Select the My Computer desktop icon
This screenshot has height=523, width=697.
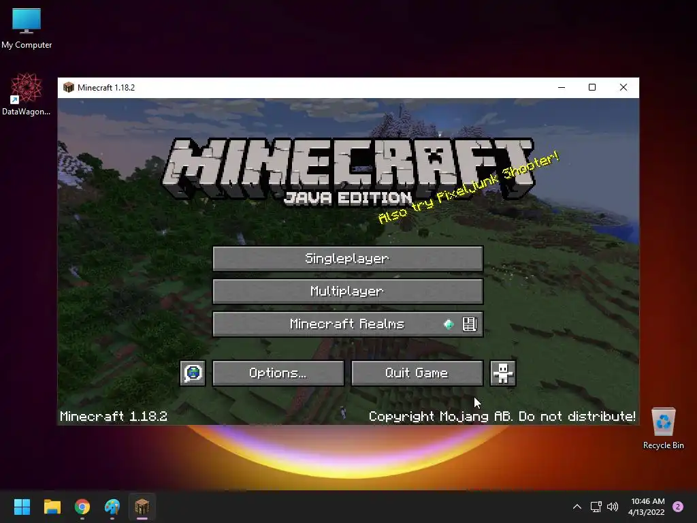click(27, 28)
